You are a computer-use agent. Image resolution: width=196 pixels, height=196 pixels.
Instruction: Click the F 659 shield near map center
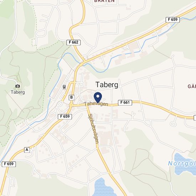[x=65, y=117]
